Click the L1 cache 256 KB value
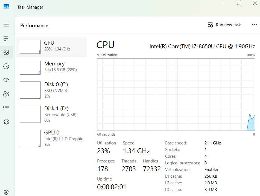Screen dimensions: 260x196 tap(211, 176)
